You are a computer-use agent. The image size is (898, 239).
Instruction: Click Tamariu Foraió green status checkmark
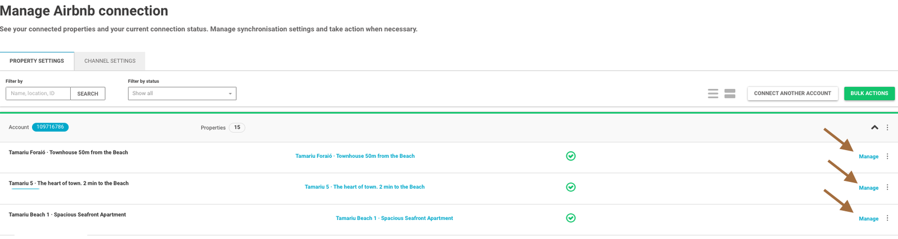pyautogui.click(x=571, y=156)
